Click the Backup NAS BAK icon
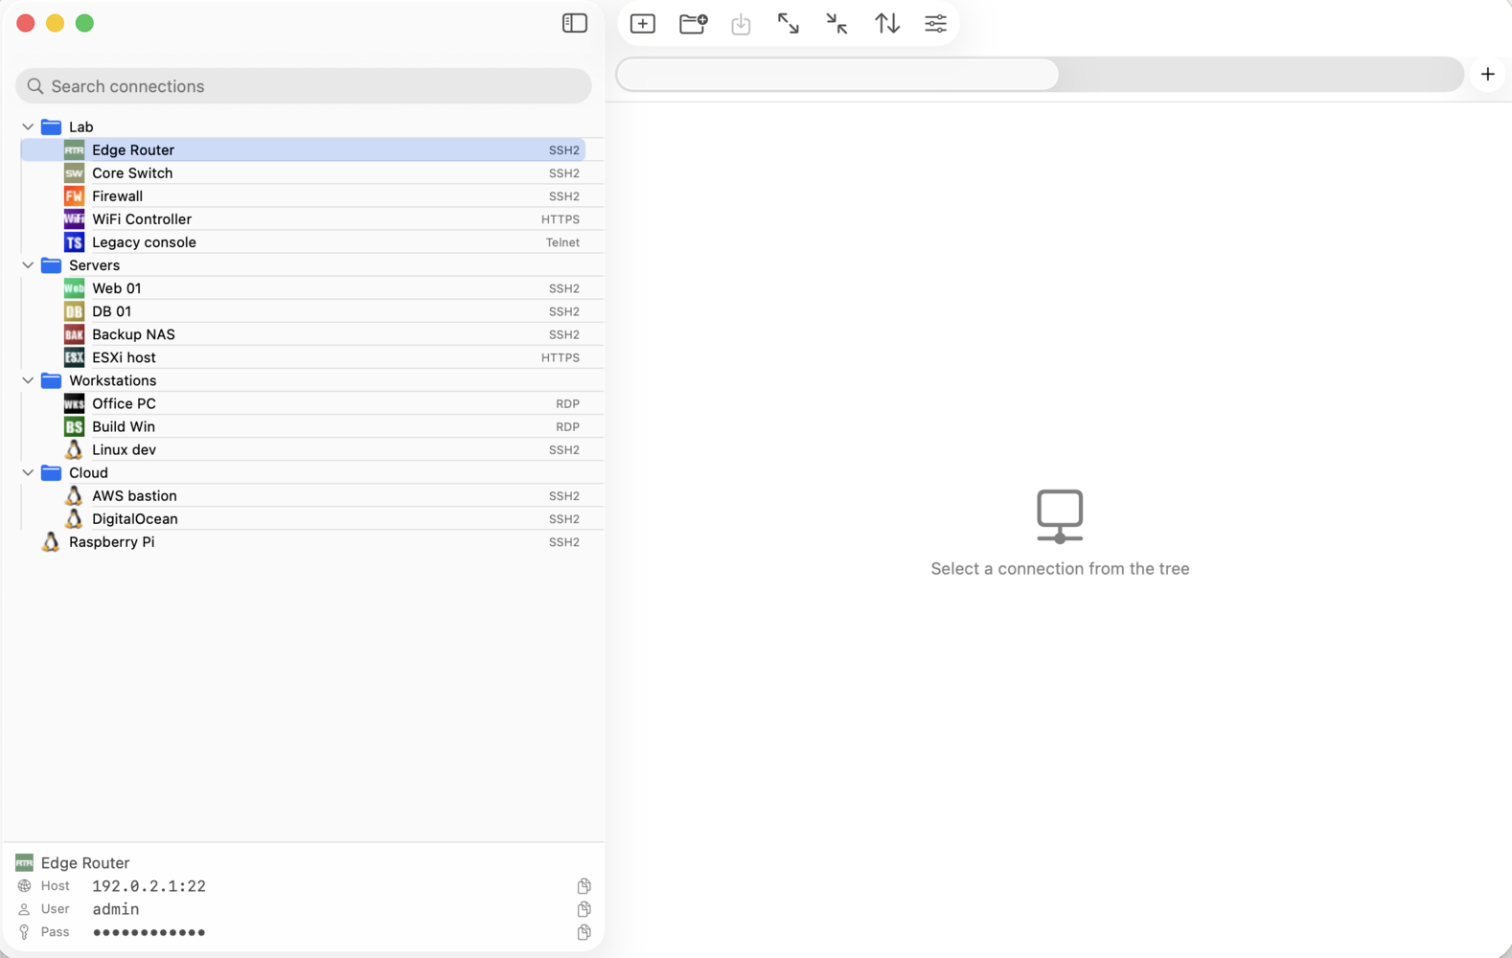Image resolution: width=1512 pixels, height=958 pixels. click(x=74, y=334)
